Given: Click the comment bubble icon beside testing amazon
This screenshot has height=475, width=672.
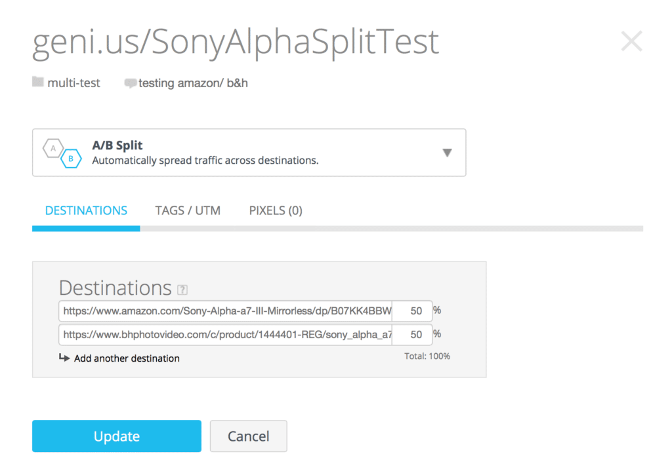Looking at the screenshot, I should click(x=131, y=83).
